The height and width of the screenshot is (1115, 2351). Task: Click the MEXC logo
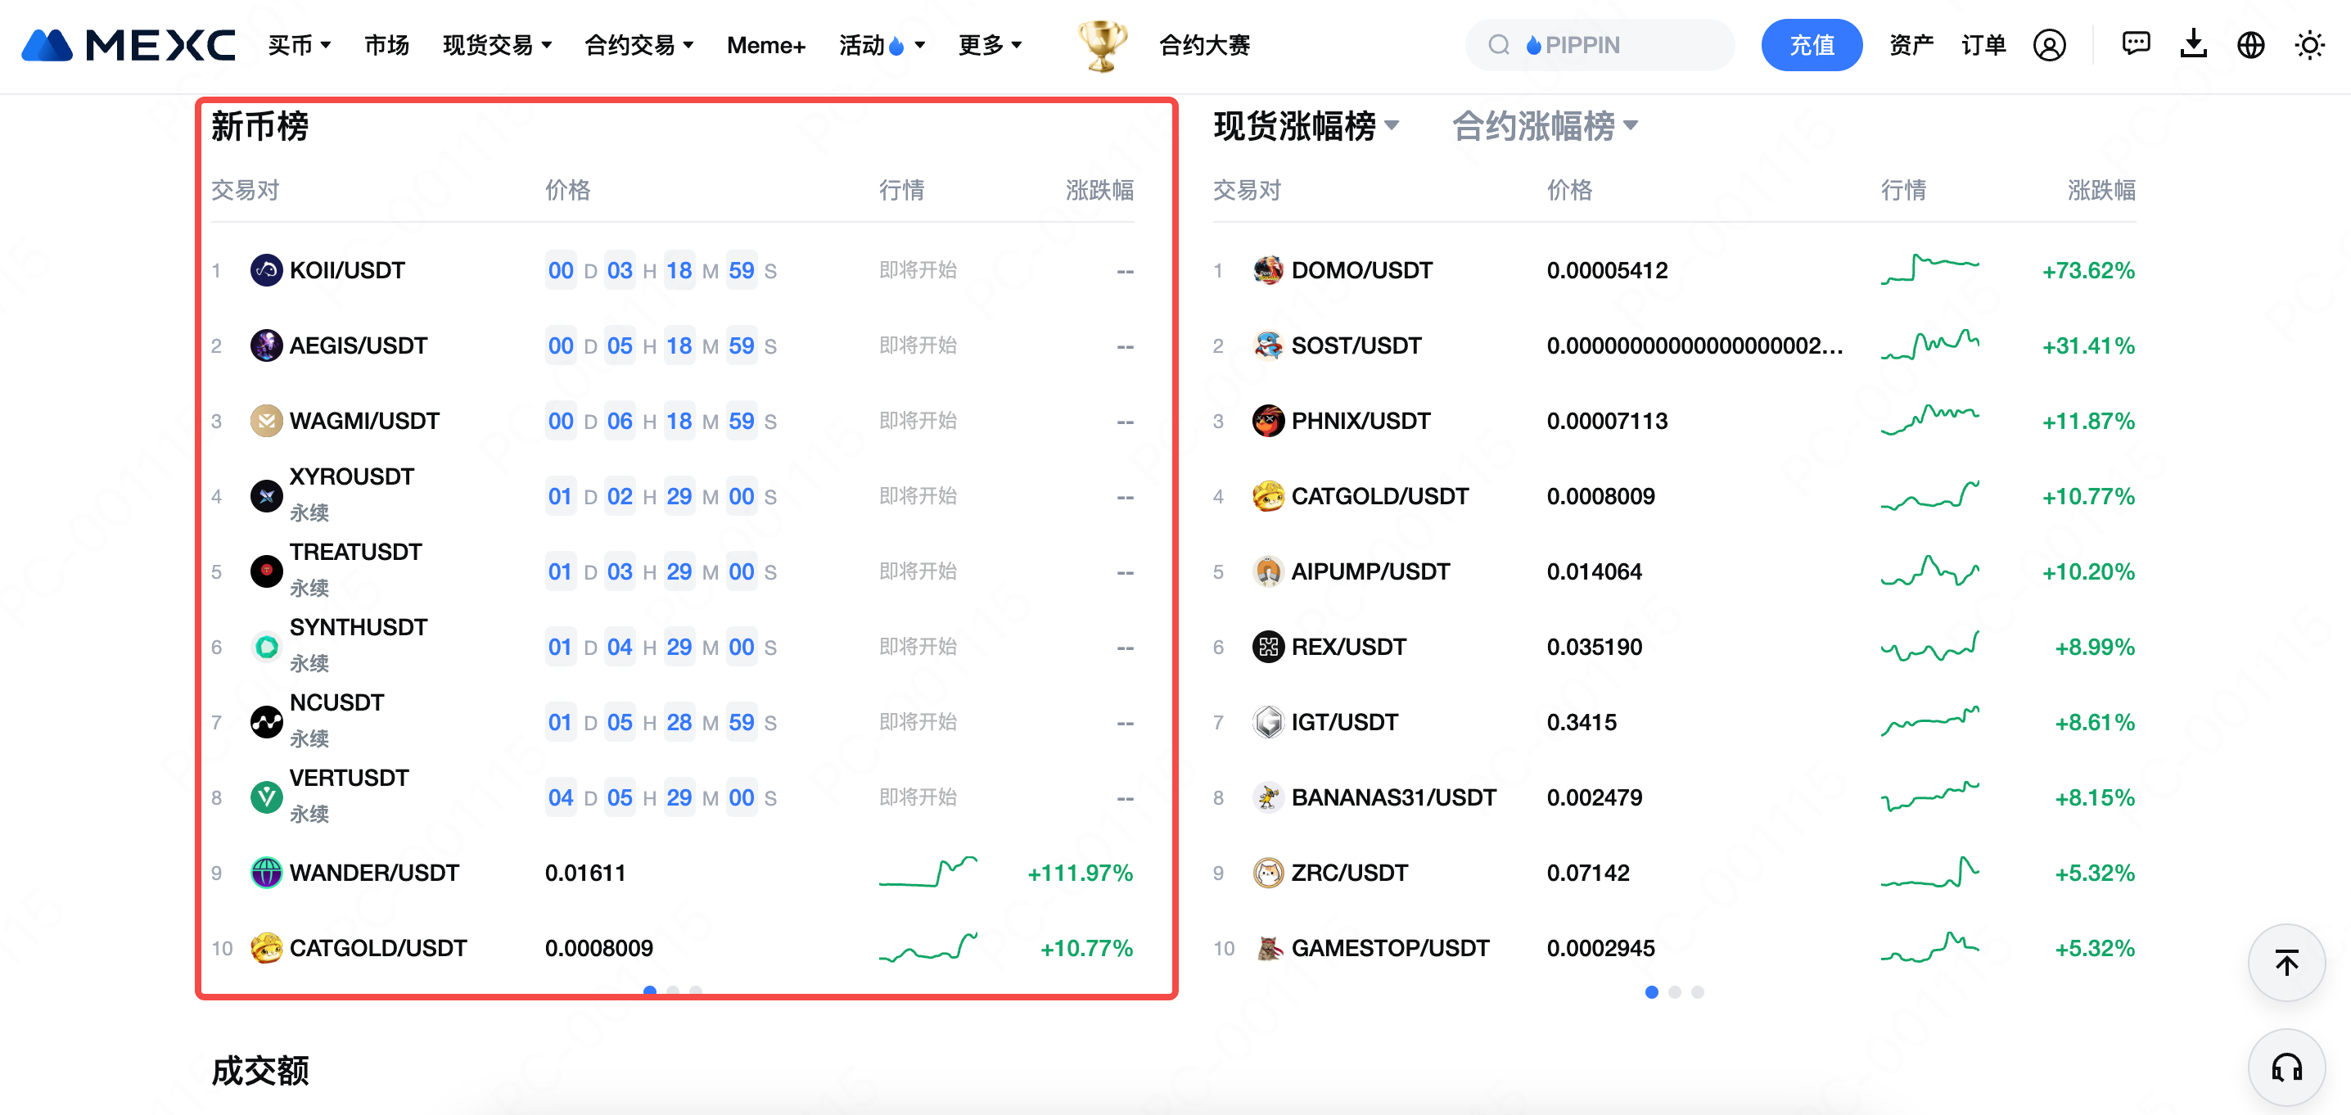coord(128,45)
